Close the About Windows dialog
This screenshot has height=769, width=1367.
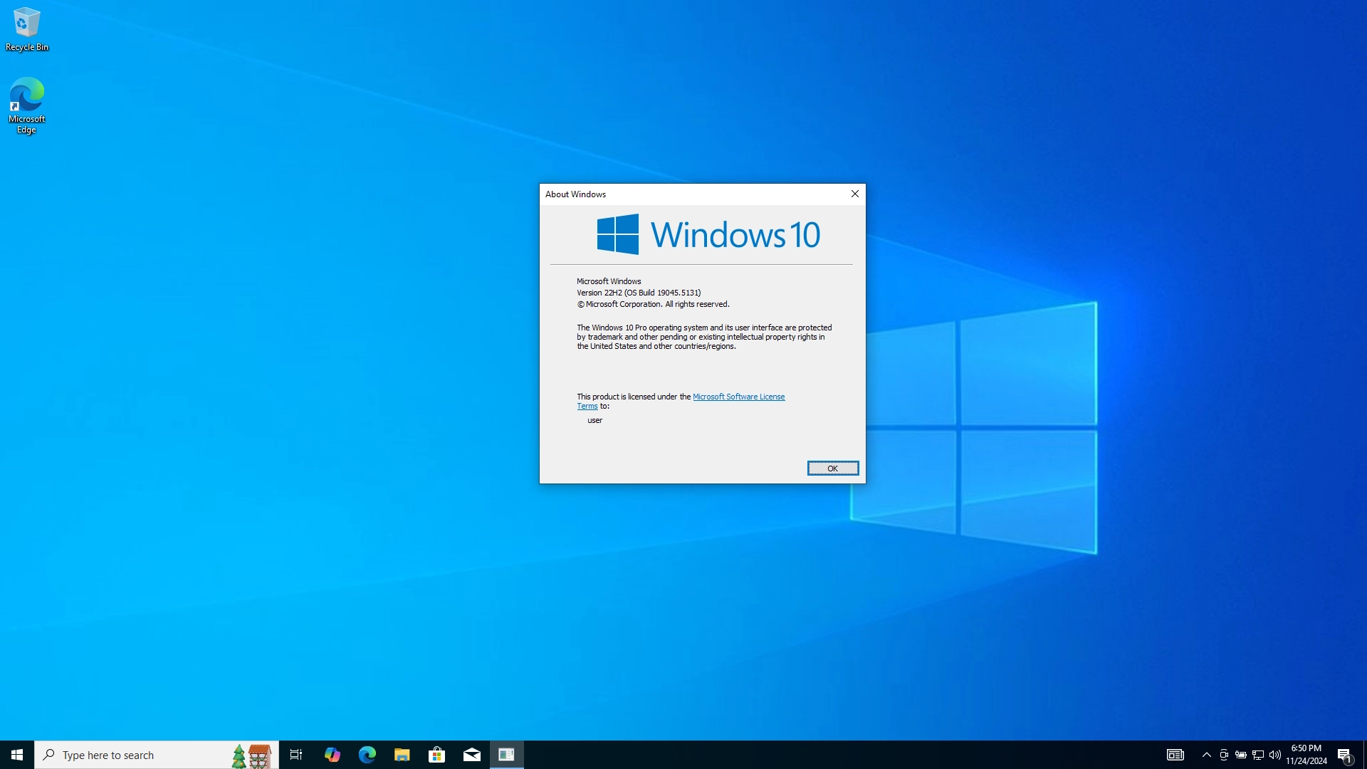click(x=854, y=194)
